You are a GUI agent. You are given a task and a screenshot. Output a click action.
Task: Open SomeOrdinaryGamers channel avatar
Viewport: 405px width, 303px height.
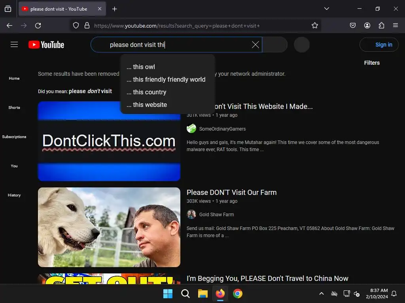click(191, 129)
